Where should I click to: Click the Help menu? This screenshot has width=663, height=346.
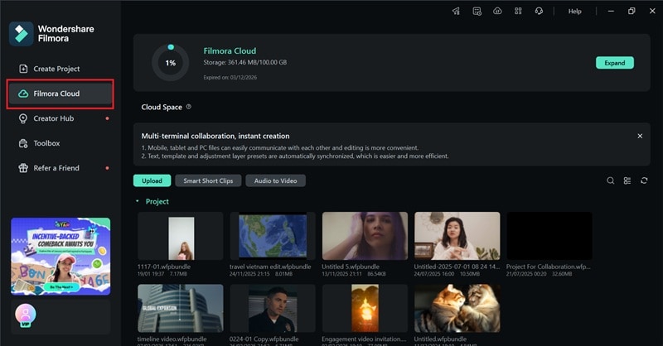click(x=574, y=12)
